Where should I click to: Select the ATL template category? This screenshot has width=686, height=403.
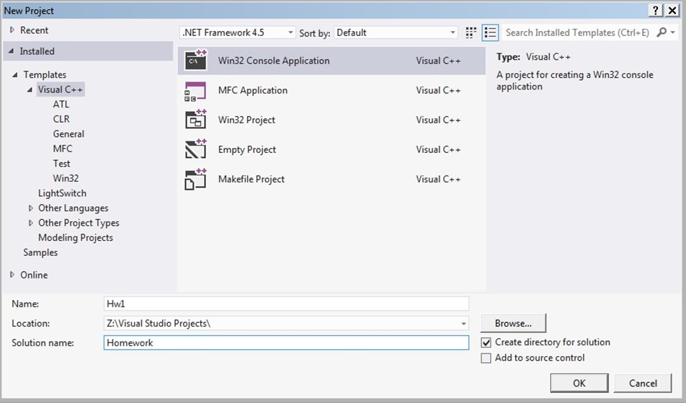[61, 104]
